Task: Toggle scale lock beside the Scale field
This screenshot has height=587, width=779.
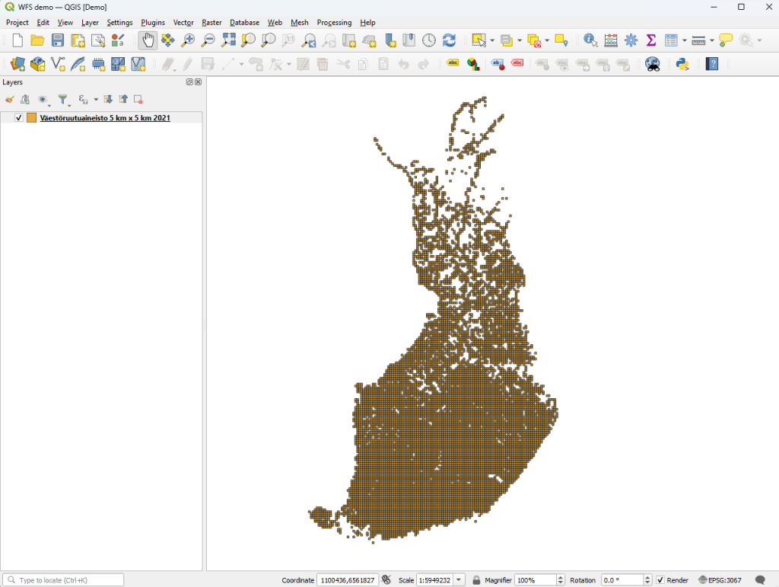Action: pos(475,579)
